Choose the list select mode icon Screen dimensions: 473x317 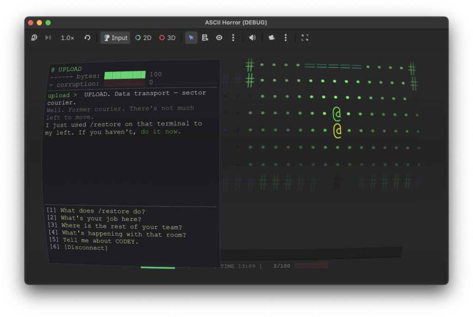[205, 38]
